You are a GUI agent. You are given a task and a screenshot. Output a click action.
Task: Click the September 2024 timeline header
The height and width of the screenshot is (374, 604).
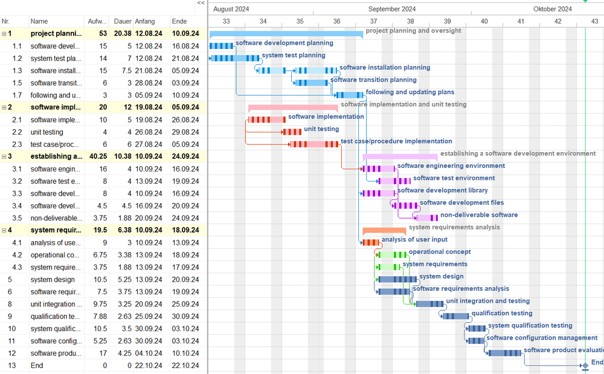point(392,8)
